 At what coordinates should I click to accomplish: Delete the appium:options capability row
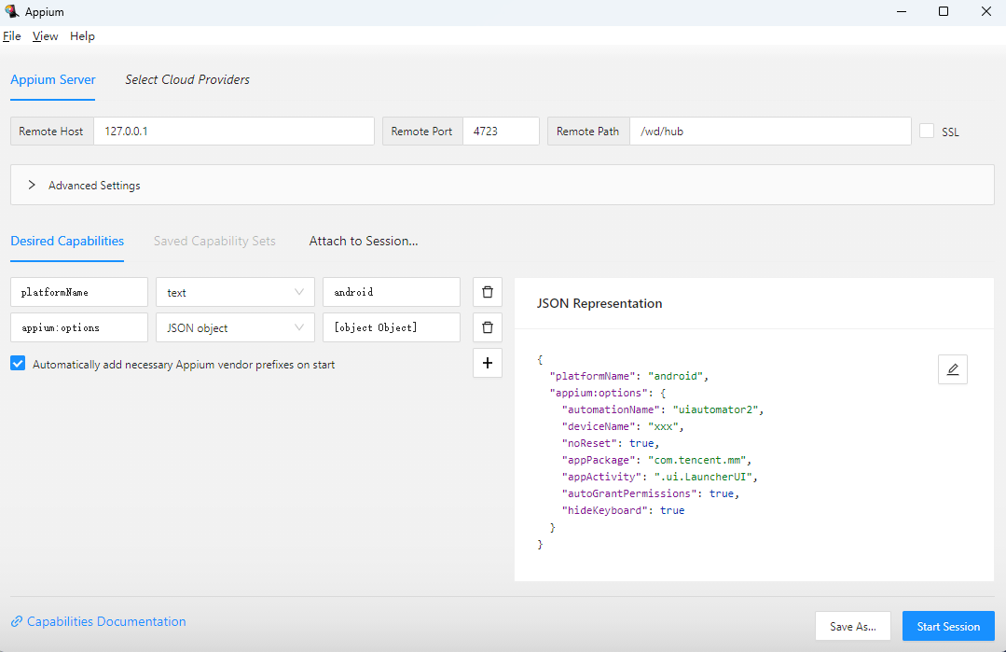pyautogui.click(x=488, y=327)
